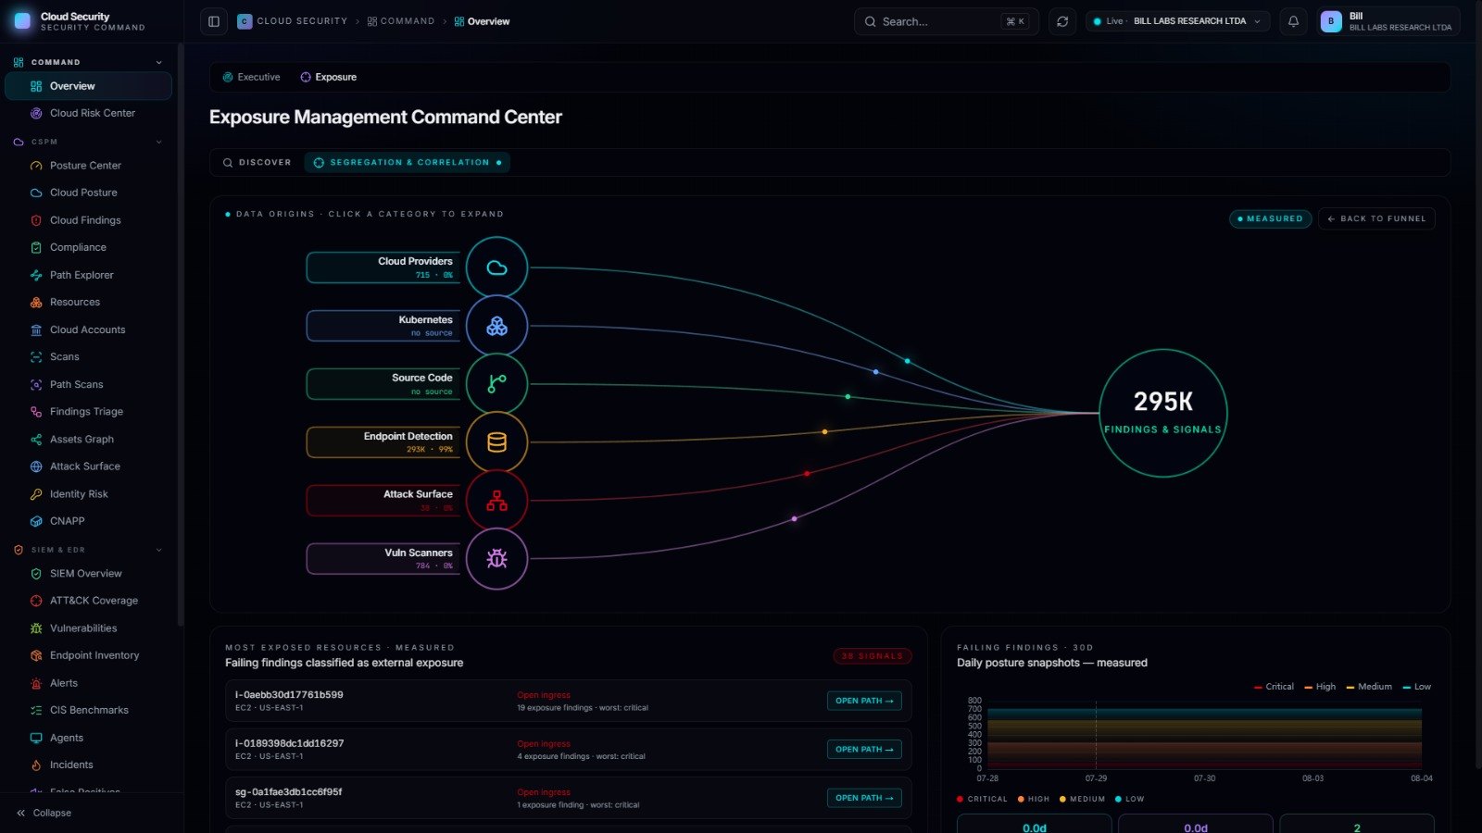Click the Search input field
This screenshot has height=833, width=1482.
[x=946, y=21]
